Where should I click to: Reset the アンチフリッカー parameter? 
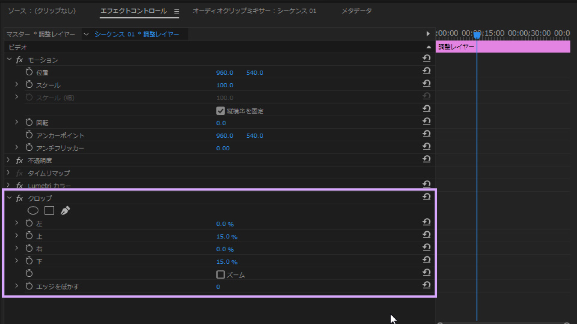point(426,146)
